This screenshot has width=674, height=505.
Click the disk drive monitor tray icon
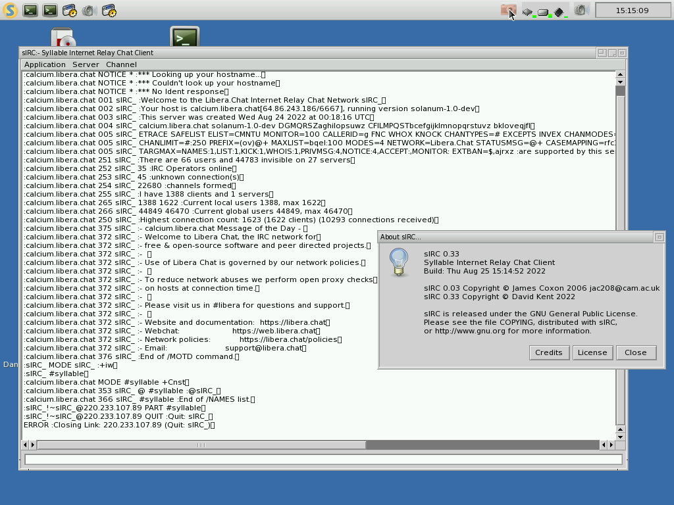click(544, 12)
